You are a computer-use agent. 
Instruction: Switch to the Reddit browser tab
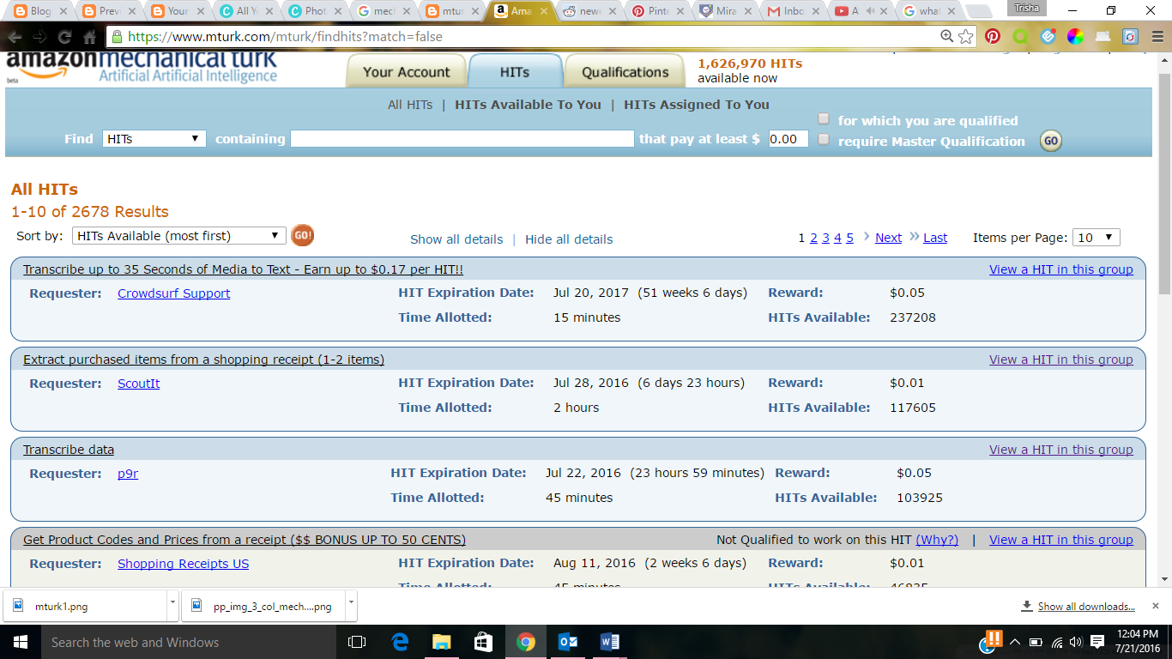pos(585,11)
